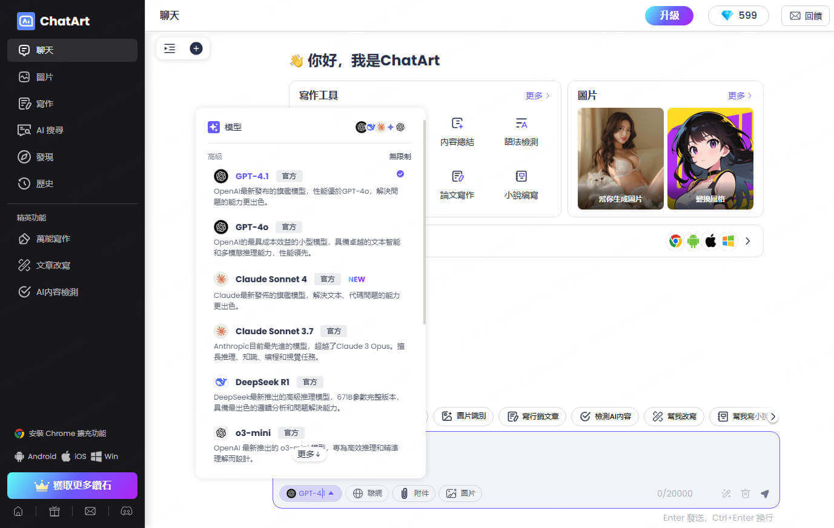Click the Apple icon in apps bar
This screenshot has height=528, width=834.
pyautogui.click(x=711, y=241)
